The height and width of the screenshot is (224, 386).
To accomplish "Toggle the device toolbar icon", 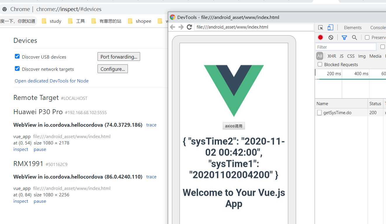I will [x=330, y=28].
